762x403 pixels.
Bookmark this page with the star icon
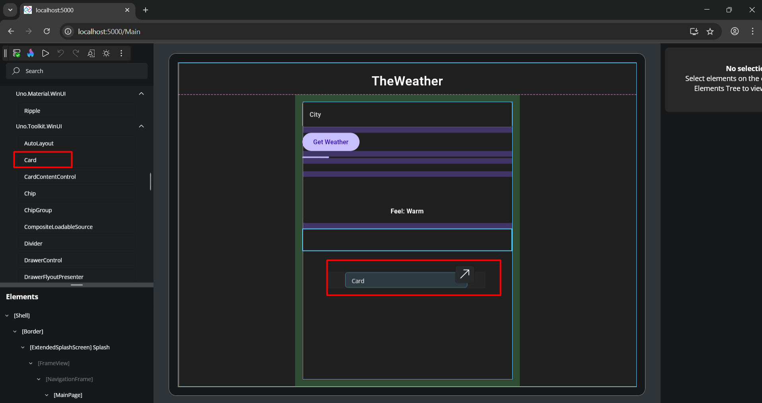(x=710, y=32)
